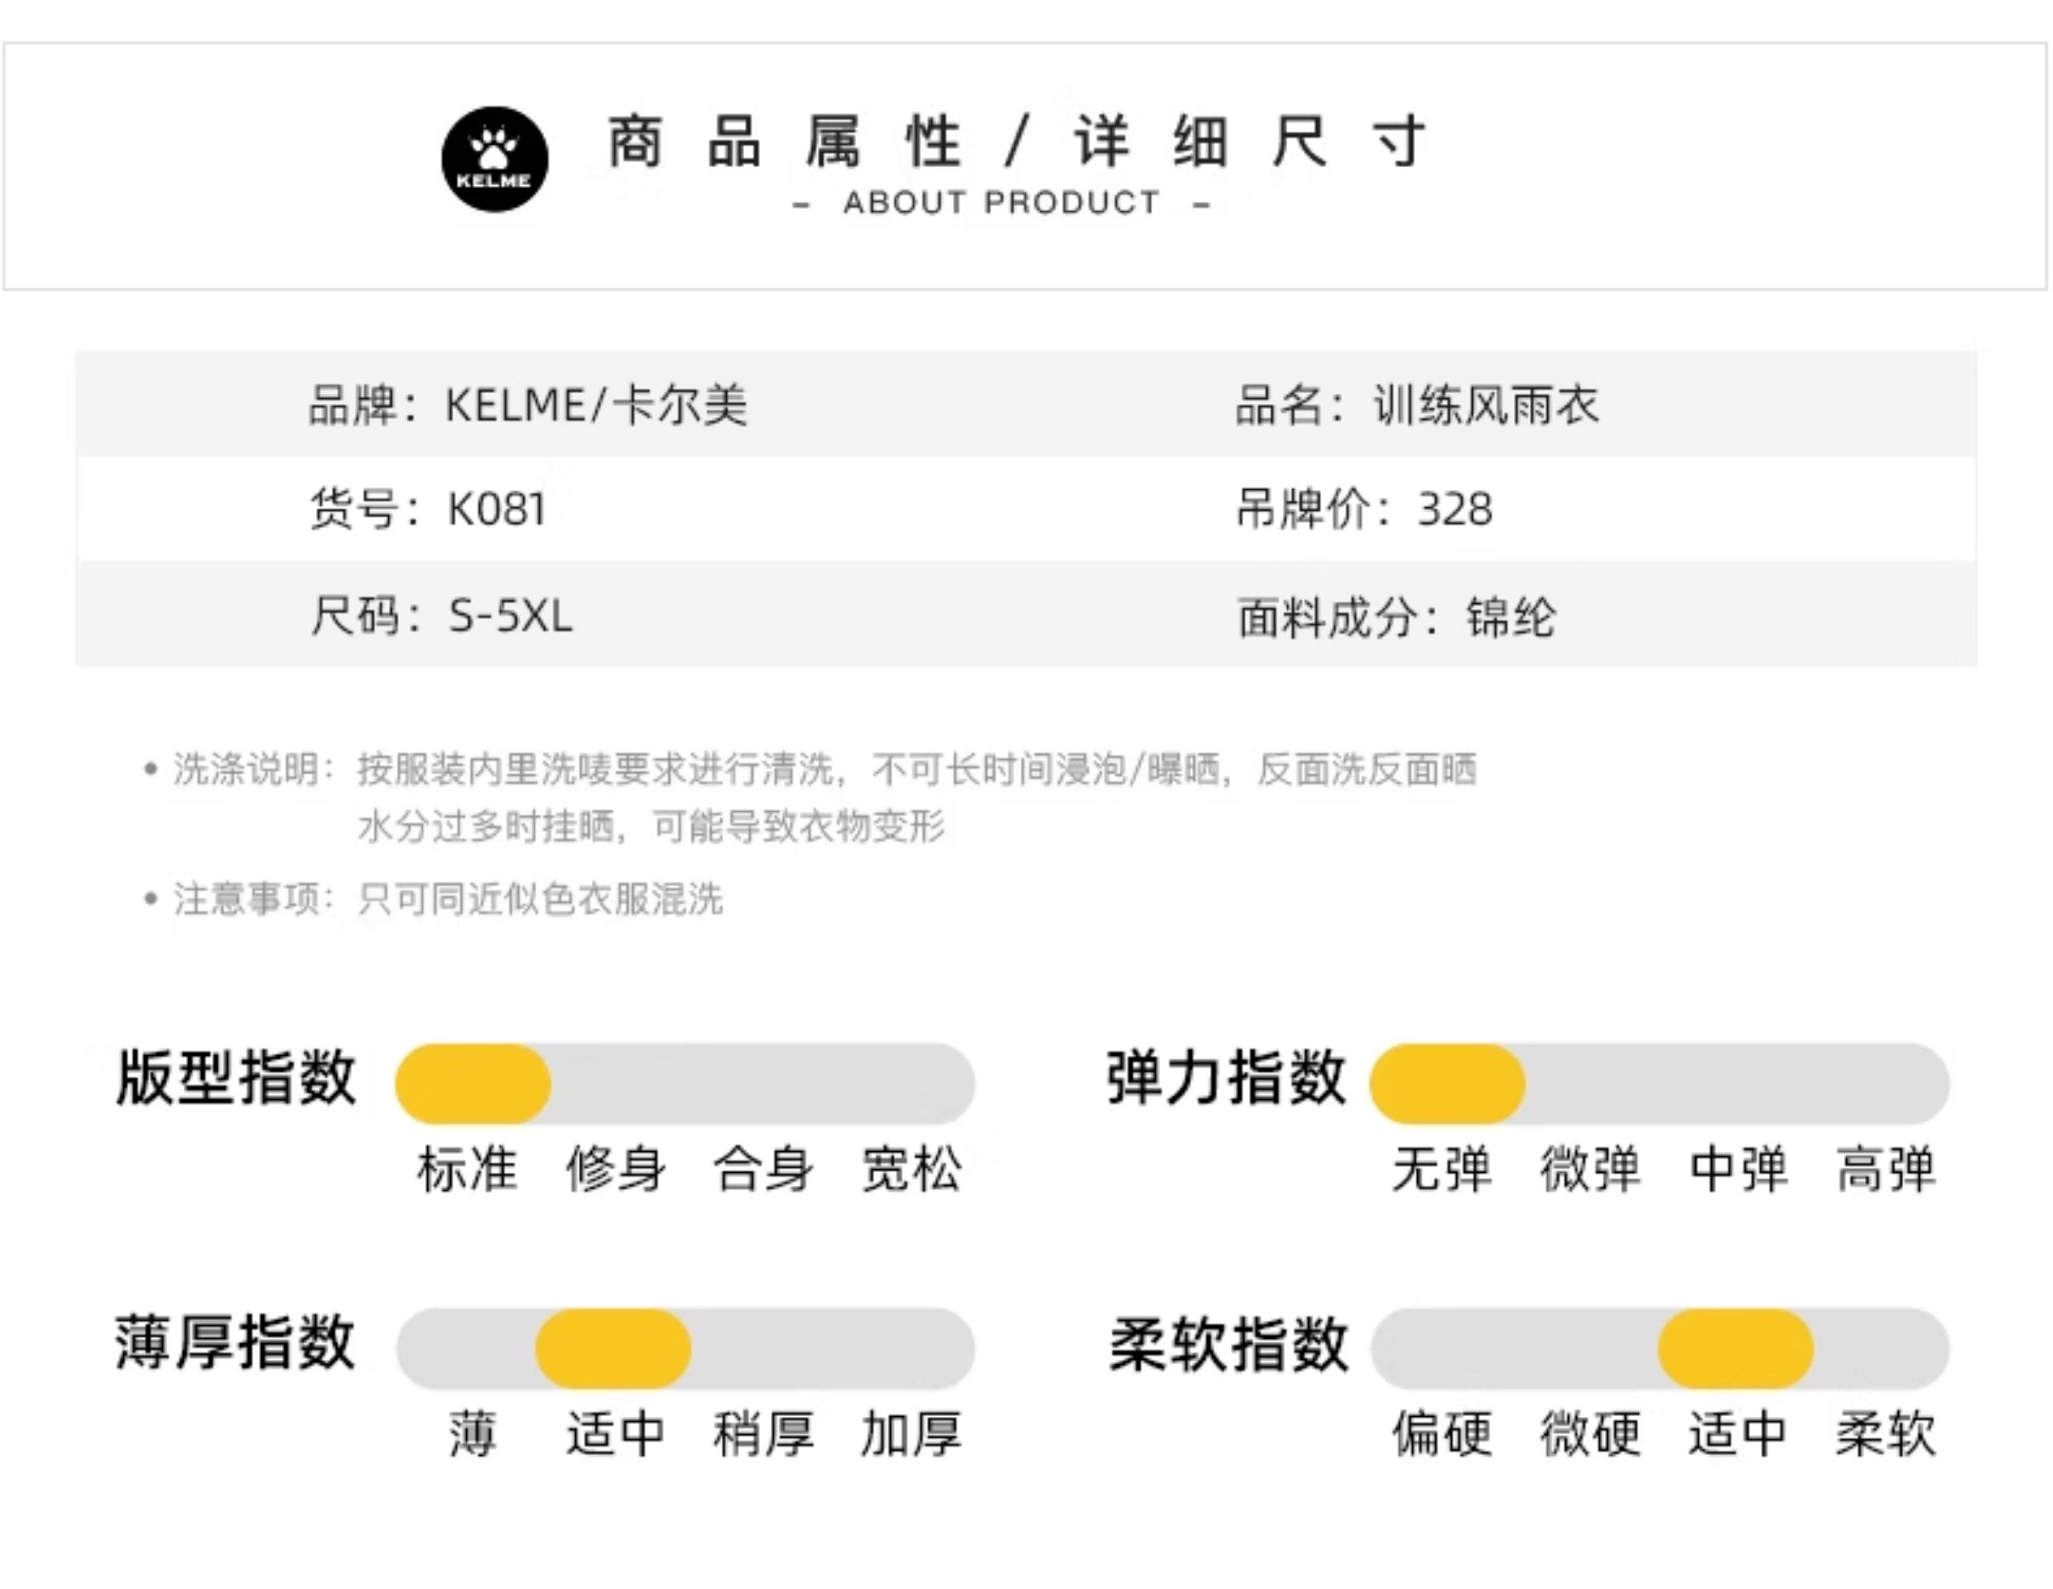Screen dimensions: 2053x1589
Task: Click the yellow 版型指数 slider indicator
Action: click(473, 1083)
